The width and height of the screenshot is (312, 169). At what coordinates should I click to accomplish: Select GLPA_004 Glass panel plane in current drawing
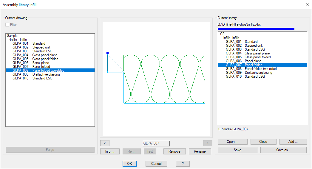[35, 55]
